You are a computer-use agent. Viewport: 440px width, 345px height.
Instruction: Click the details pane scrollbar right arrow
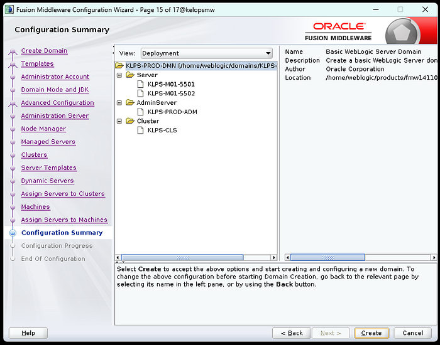[x=434, y=257]
